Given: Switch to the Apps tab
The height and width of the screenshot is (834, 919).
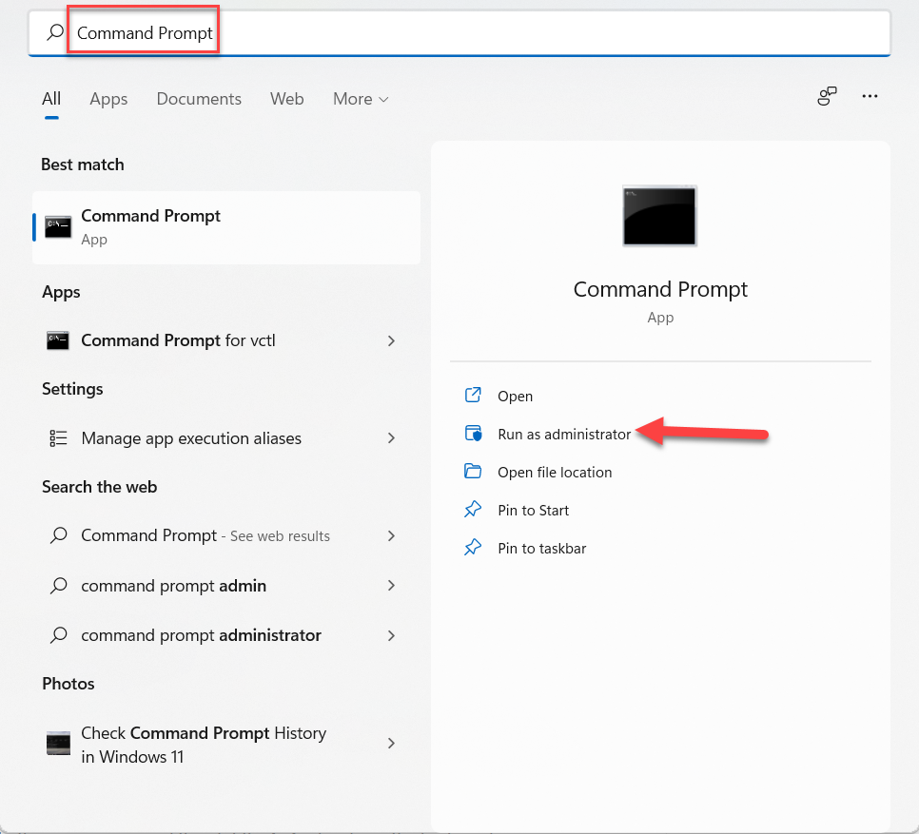Looking at the screenshot, I should [x=108, y=99].
